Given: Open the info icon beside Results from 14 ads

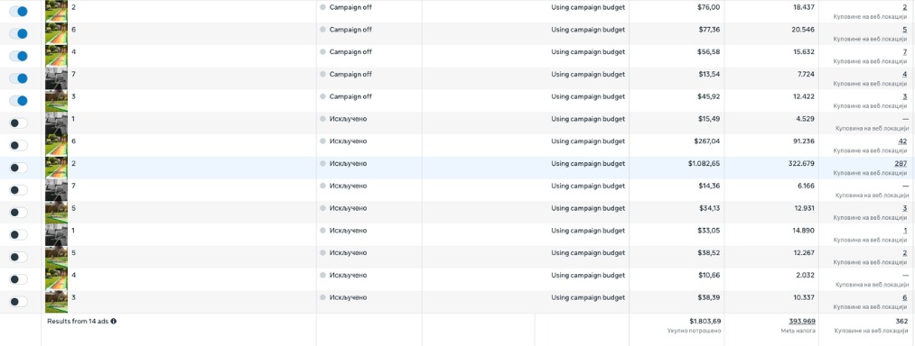Looking at the screenshot, I should click(113, 321).
